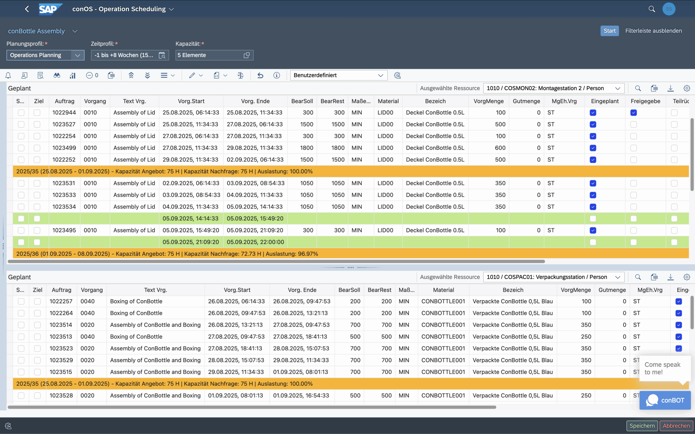Click the binoculars search icon
The image size is (695, 434).
(56, 75)
